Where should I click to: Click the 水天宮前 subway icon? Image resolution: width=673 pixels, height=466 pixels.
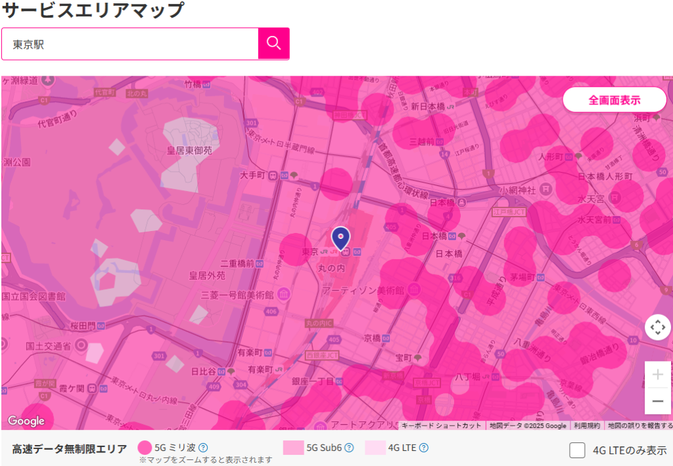[x=616, y=220]
